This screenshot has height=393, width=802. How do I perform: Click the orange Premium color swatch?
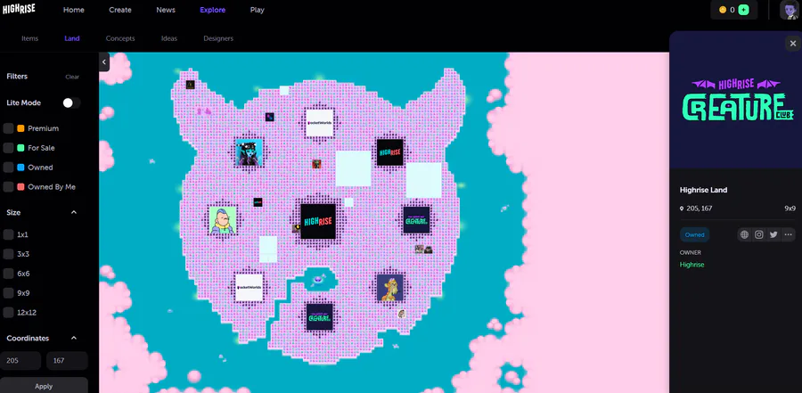point(21,128)
